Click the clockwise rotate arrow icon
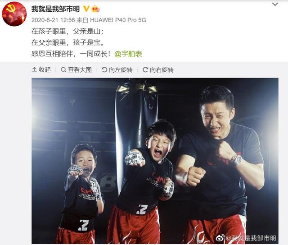 145,69
